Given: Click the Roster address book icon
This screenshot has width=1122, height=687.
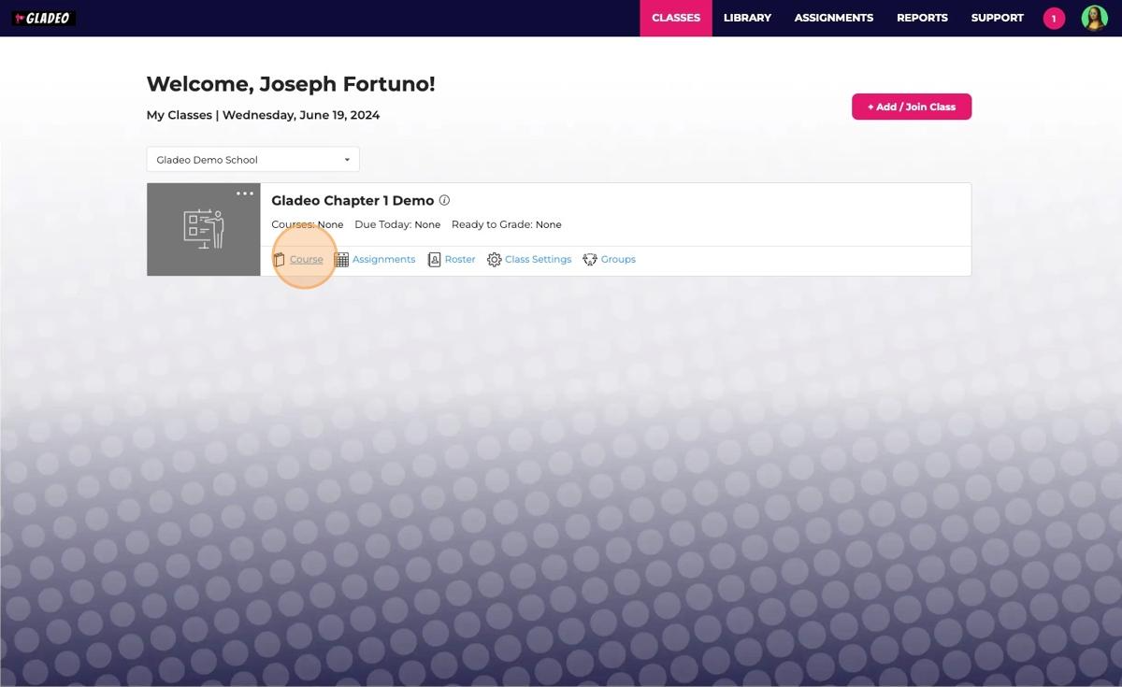Looking at the screenshot, I should (x=434, y=259).
